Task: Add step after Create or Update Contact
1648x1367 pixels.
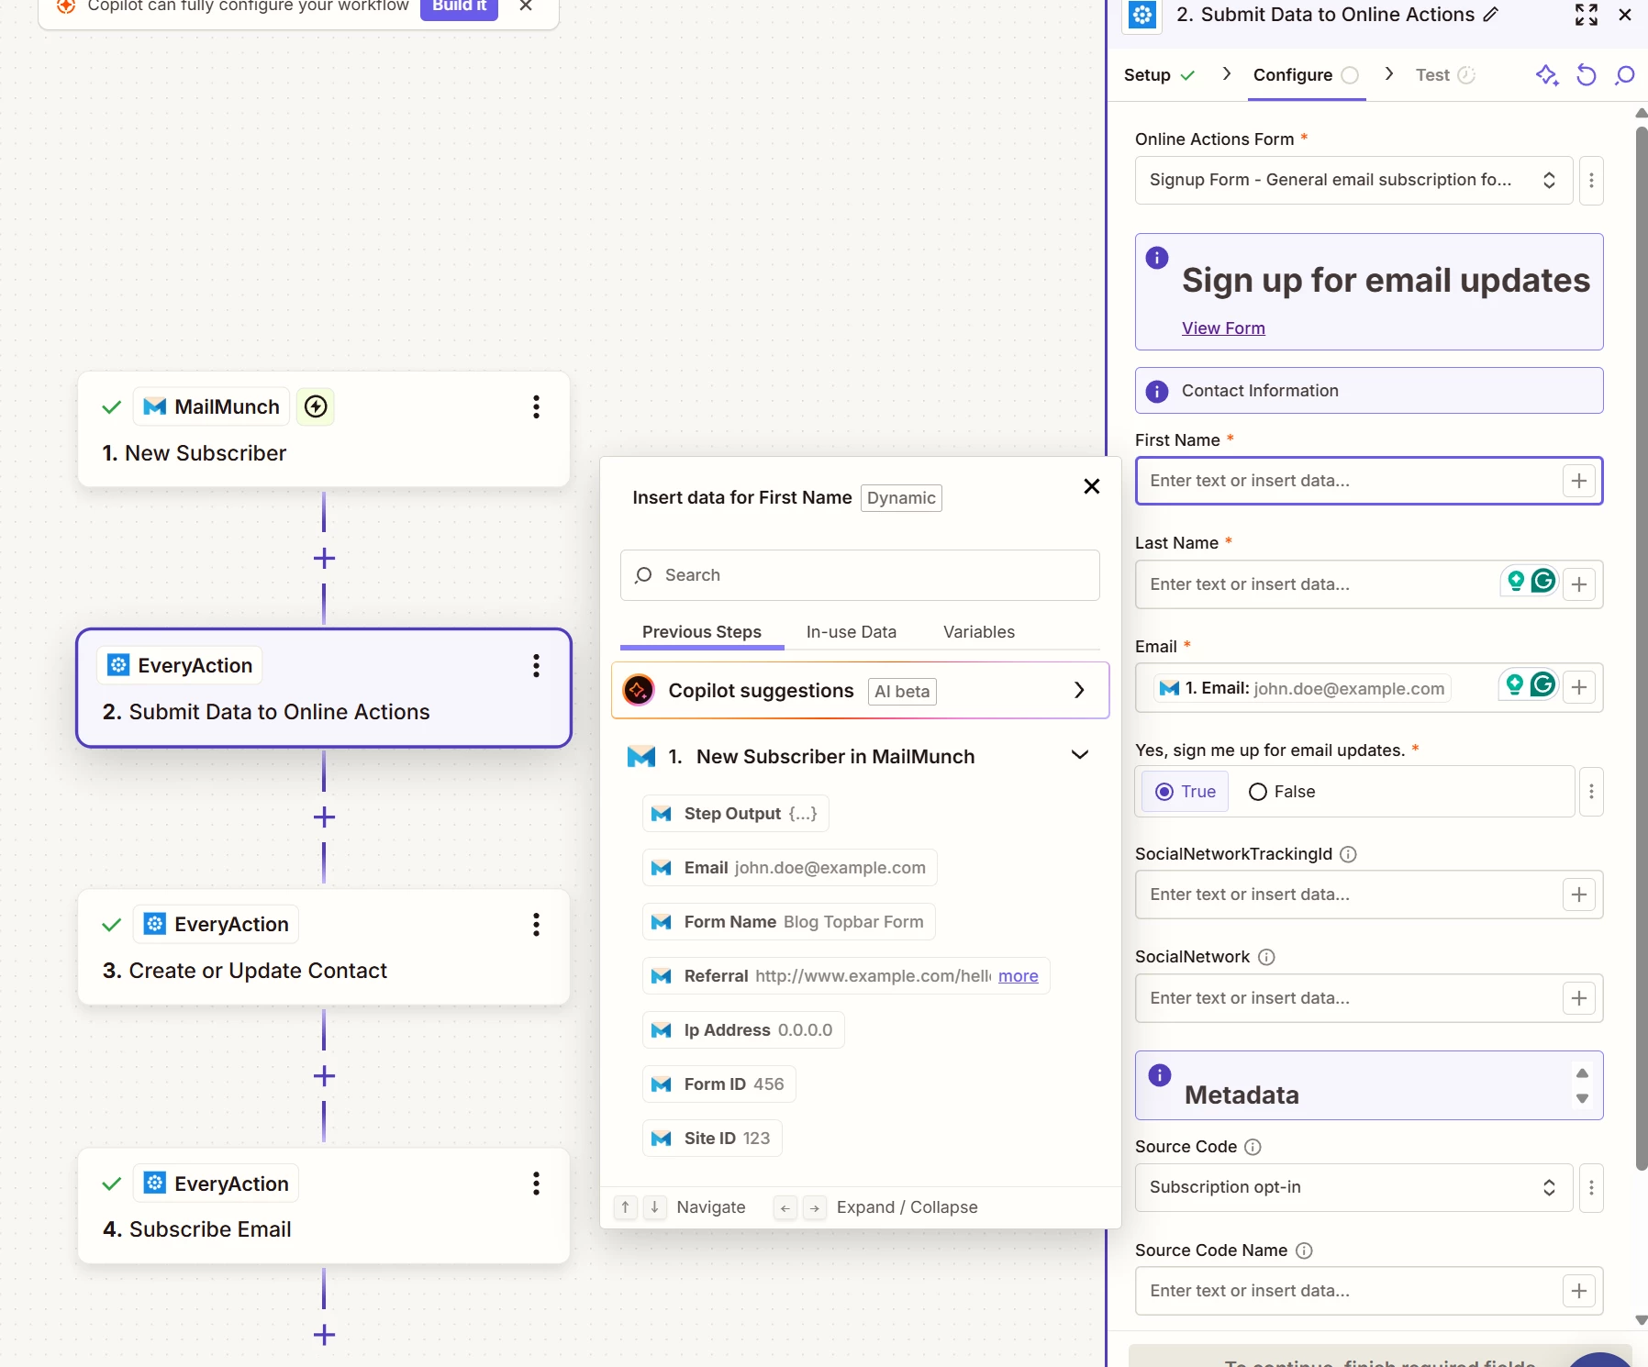Action: point(324,1075)
